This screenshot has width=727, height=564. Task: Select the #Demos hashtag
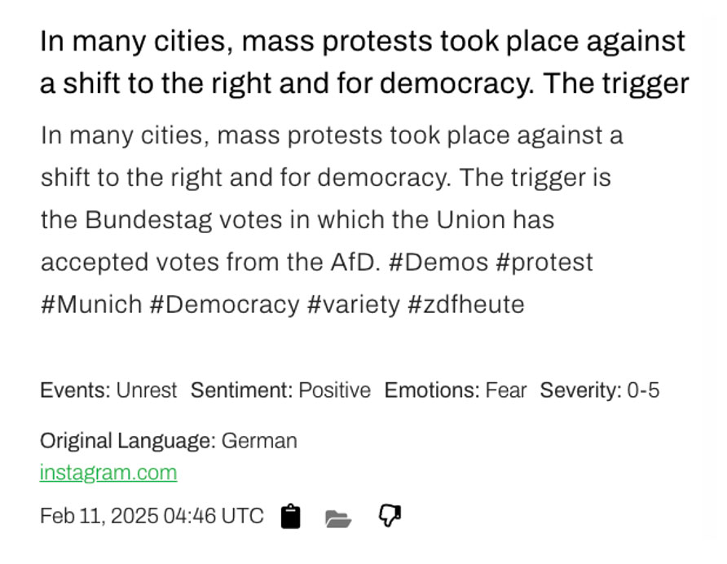(x=438, y=262)
